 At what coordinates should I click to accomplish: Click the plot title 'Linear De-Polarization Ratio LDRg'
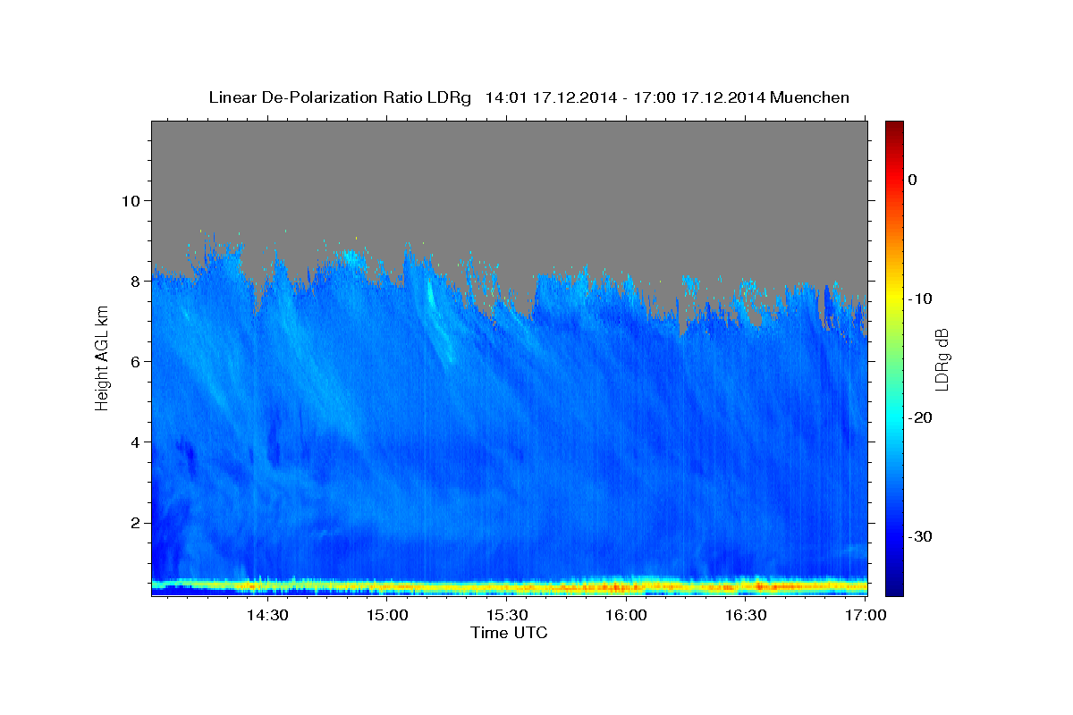(x=339, y=97)
